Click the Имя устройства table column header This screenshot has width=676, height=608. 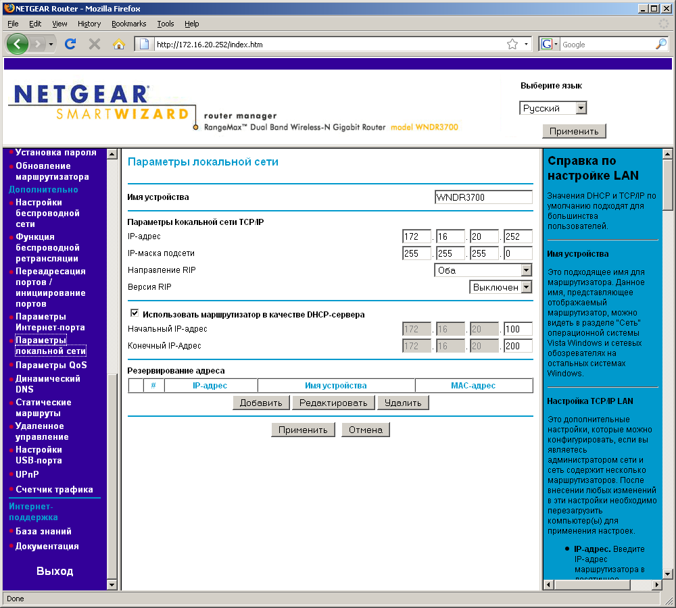[x=336, y=386]
